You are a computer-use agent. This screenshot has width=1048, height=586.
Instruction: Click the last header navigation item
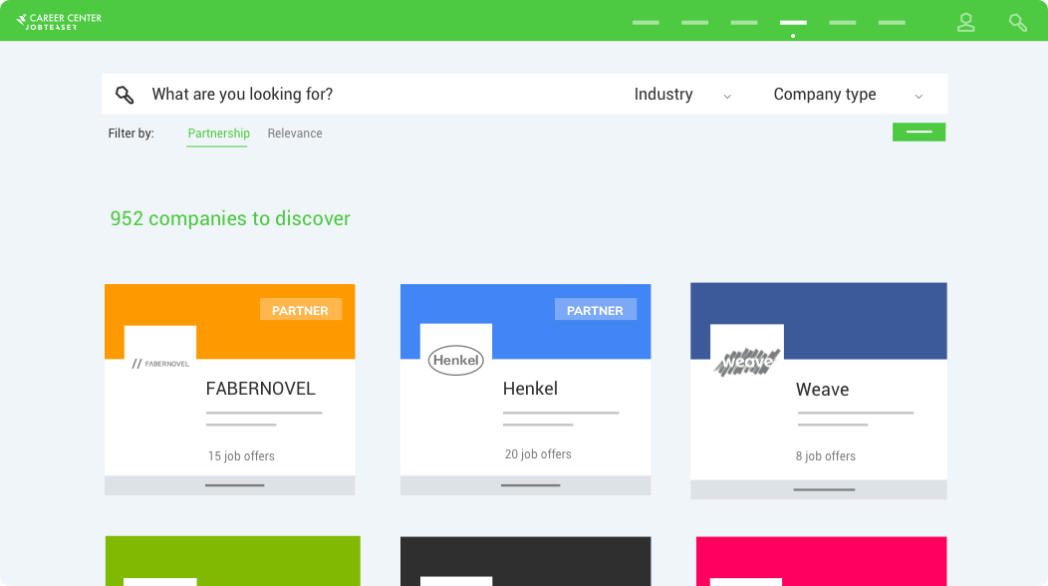click(x=892, y=23)
